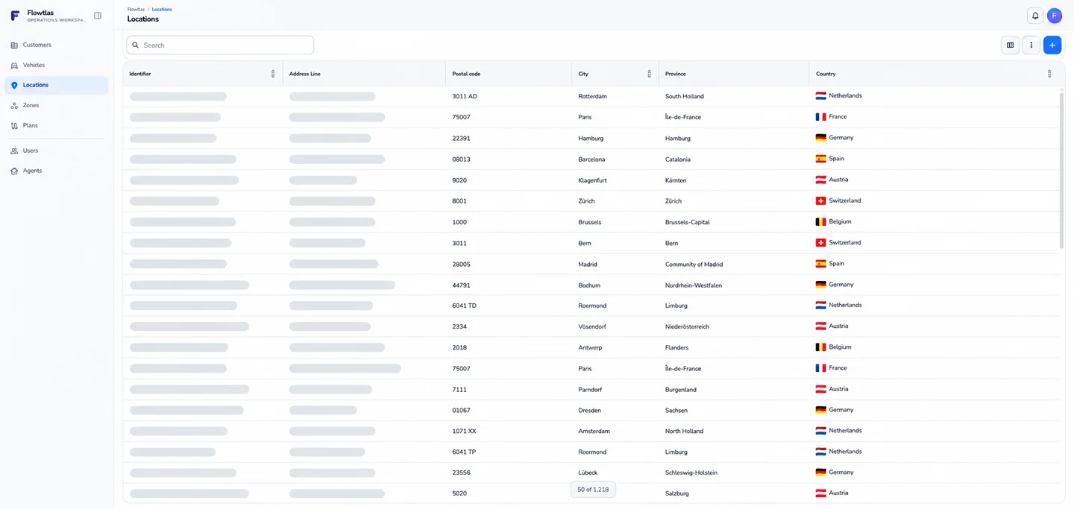Select postal code 6041 TP cell
Screen dimensions: 1074x509
click(464, 452)
